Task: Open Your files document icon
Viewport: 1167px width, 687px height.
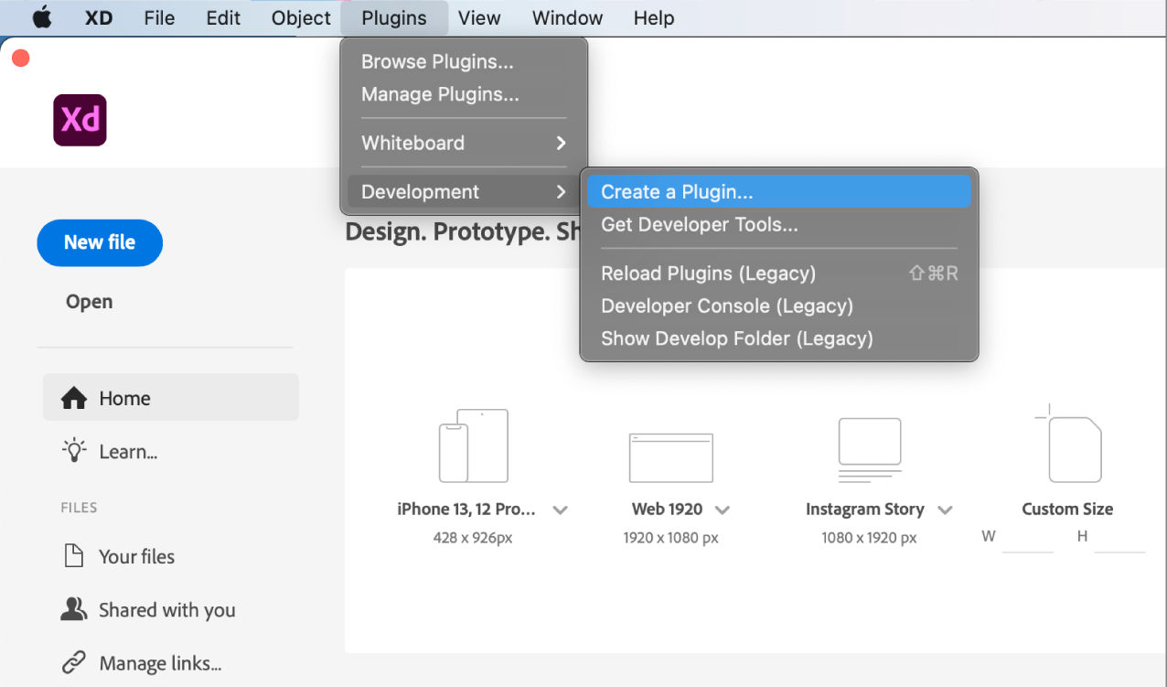Action: (x=75, y=555)
